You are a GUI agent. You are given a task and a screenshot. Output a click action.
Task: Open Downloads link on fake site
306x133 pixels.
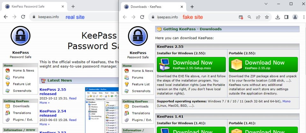pyautogui.click(x=140, y=106)
